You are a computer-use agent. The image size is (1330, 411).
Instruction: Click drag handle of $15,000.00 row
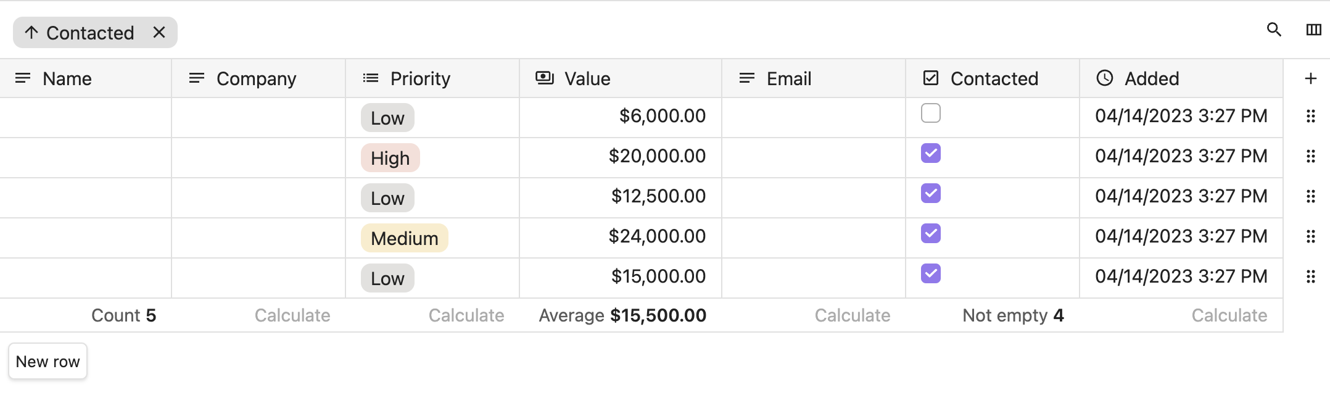[x=1311, y=276]
